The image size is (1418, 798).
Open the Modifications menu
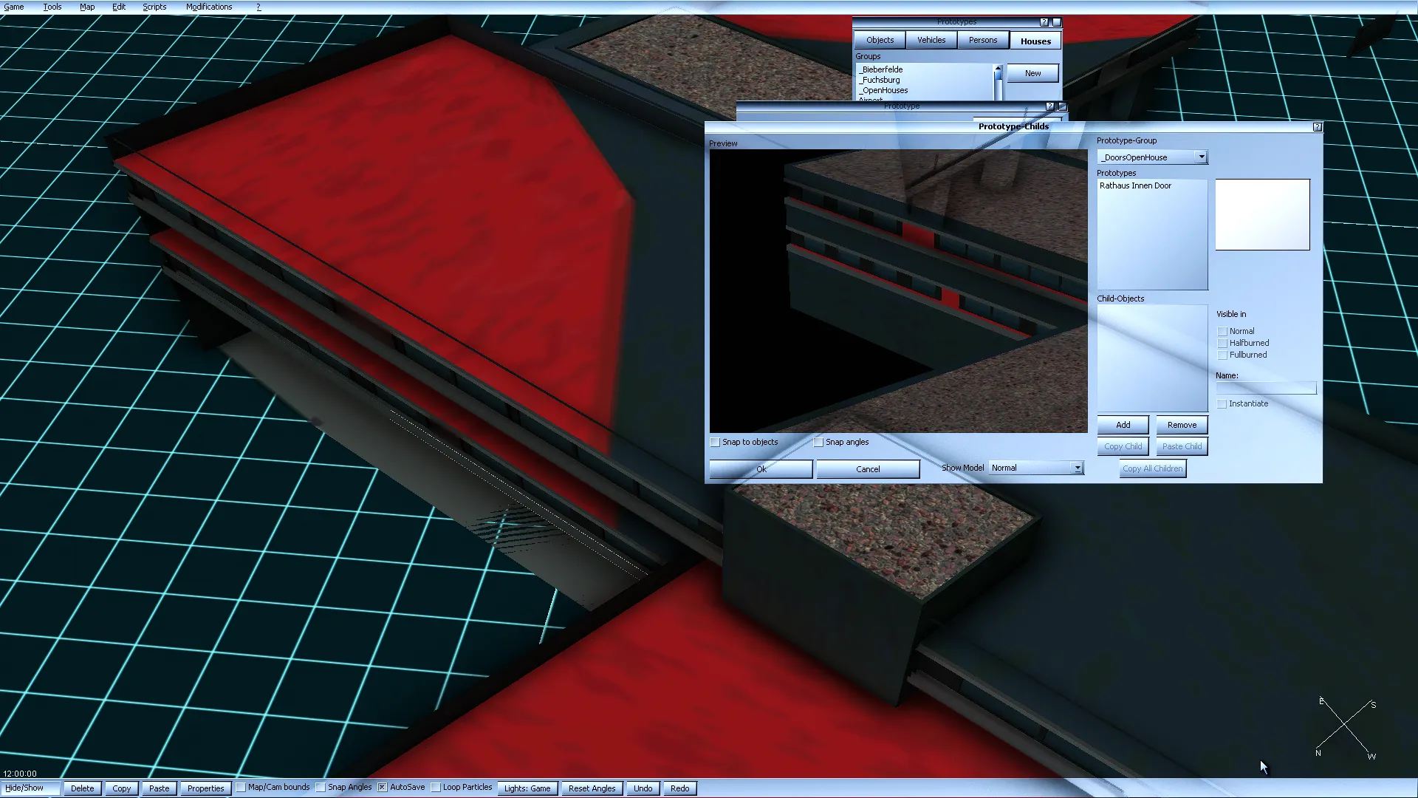tap(209, 7)
